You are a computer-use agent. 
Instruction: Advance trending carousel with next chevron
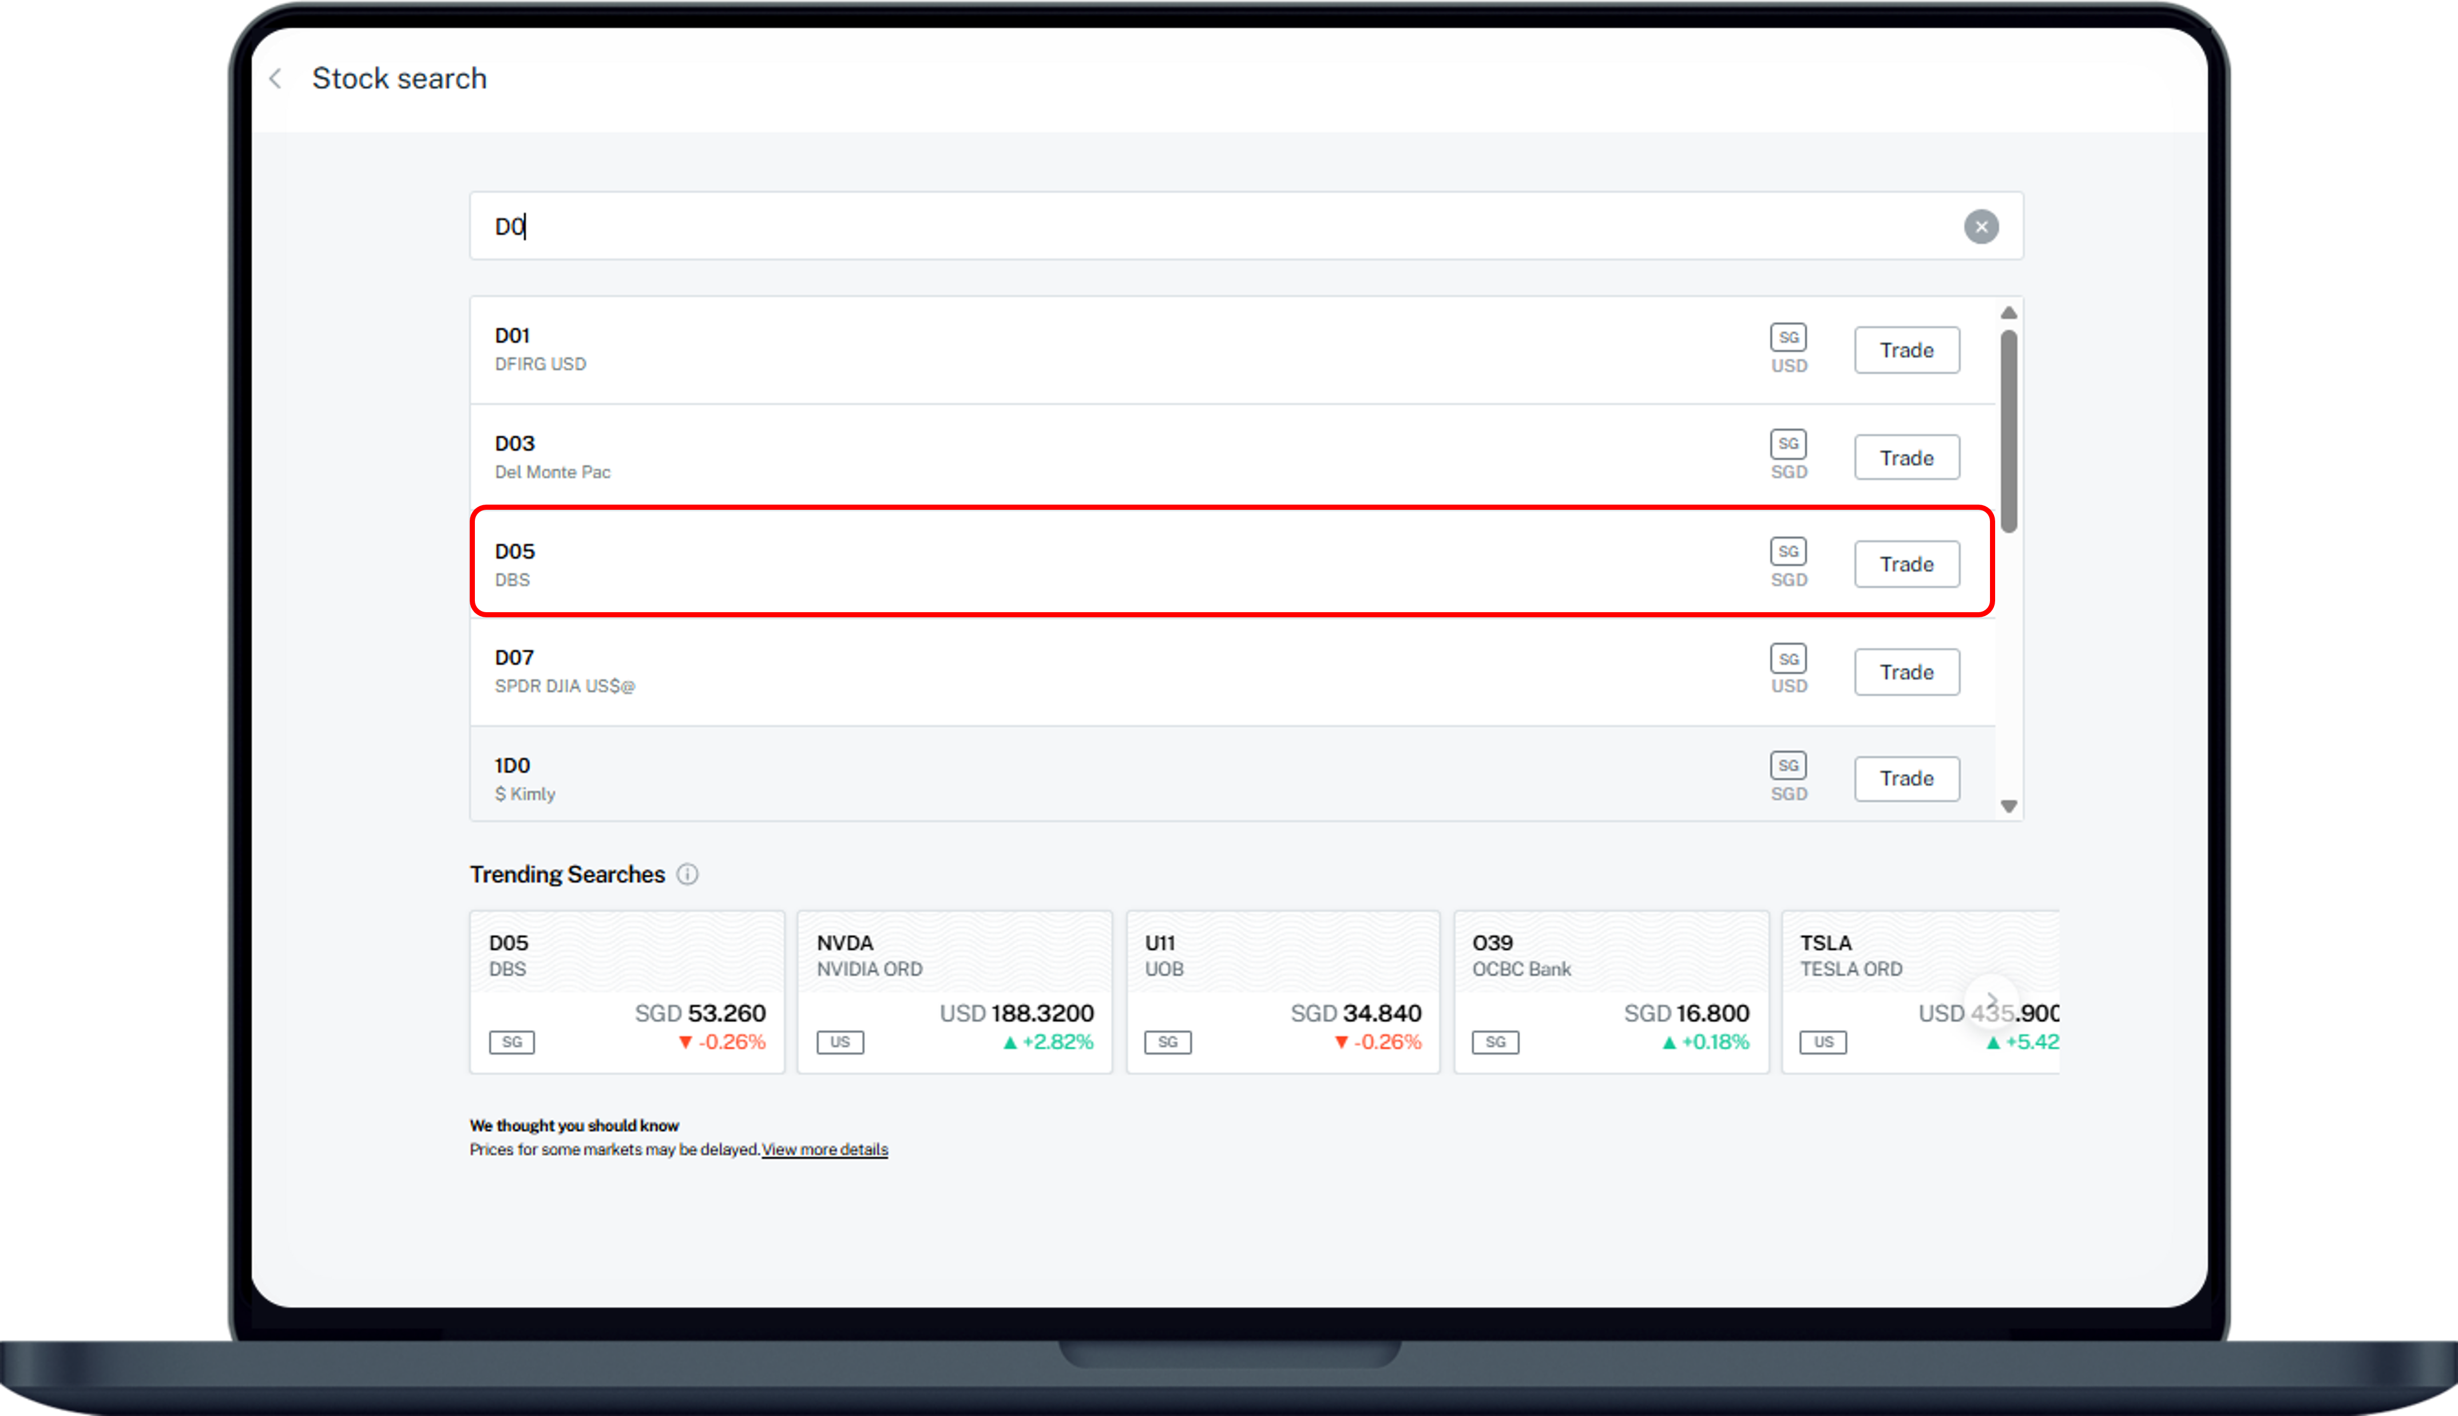pyautogui.click(x=1991, y=1001)
